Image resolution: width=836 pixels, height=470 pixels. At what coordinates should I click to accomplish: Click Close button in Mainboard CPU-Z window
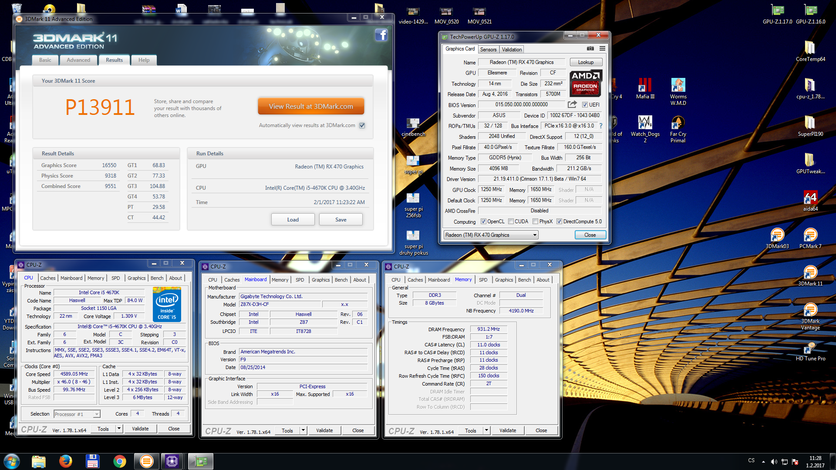(x=358, y=430)
